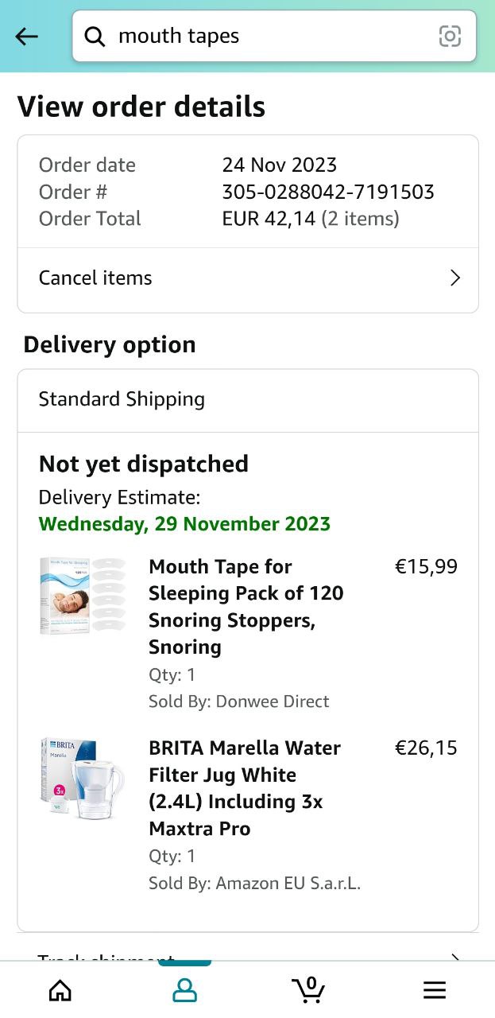The image size is (495, 1018).
Task: Open BRITA water jug thumbnail
Action: point(83,777)
